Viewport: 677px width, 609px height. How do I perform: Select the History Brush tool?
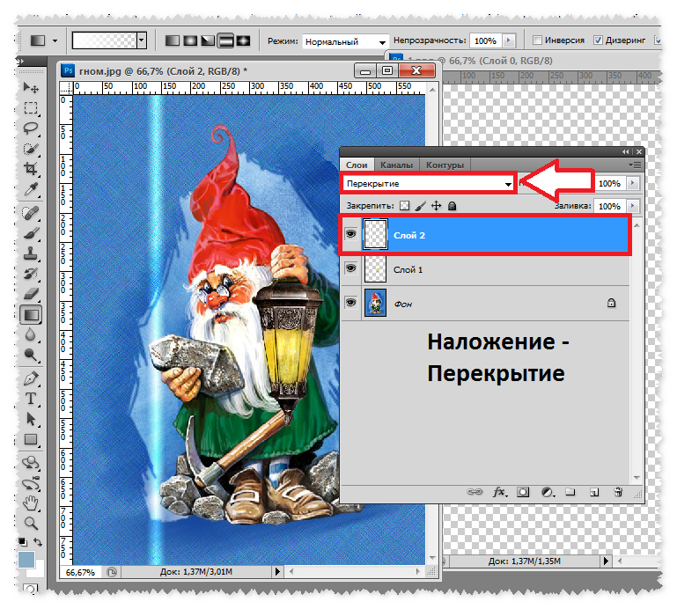click(31, 274)
